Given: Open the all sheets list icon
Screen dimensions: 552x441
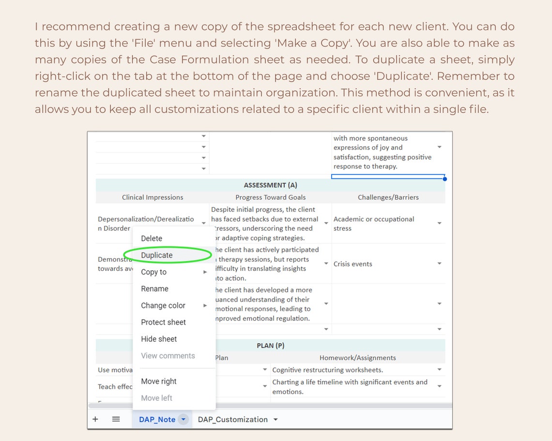Looking at the screenshot, I should 115,419.
